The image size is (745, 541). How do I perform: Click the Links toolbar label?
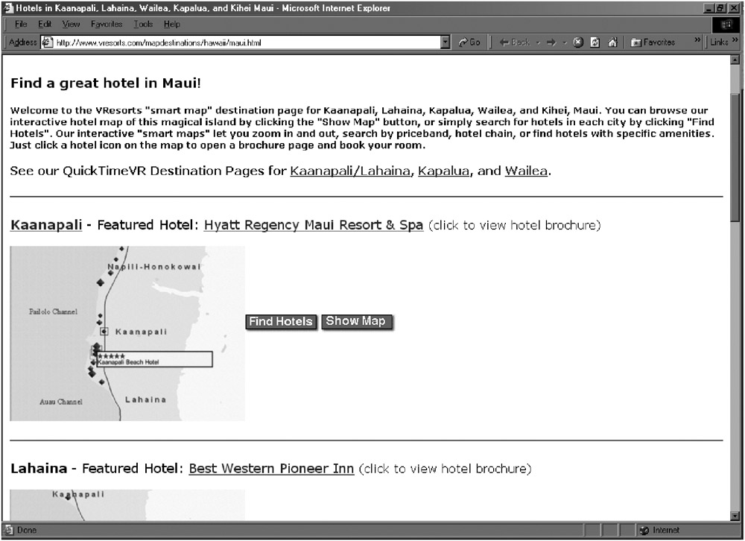click(x=719, y=42)
